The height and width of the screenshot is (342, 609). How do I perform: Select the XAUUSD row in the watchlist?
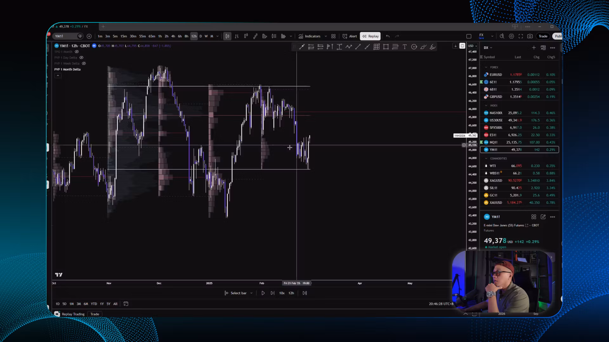[520, 203]
